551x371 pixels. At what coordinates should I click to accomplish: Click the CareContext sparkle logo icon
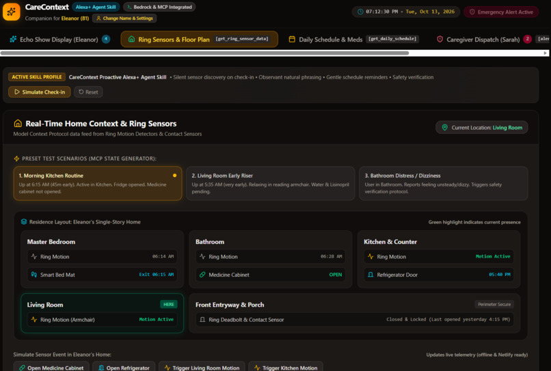[x=11, y=12]
